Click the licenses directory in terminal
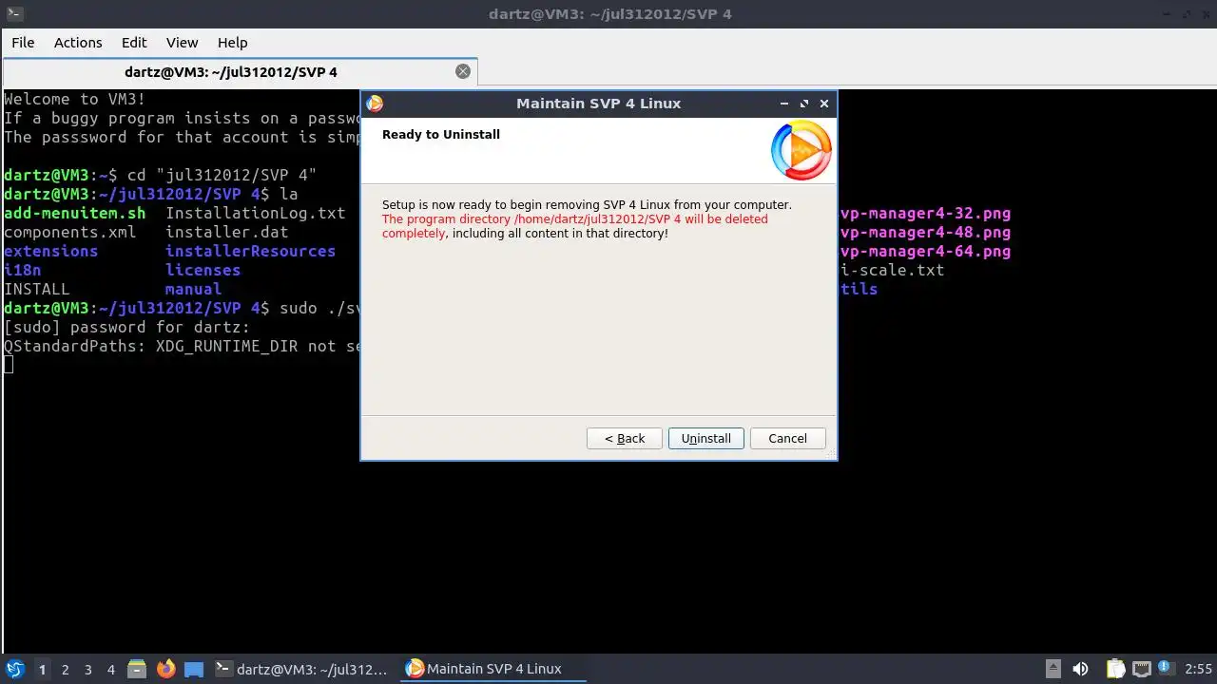 (203, 270)
